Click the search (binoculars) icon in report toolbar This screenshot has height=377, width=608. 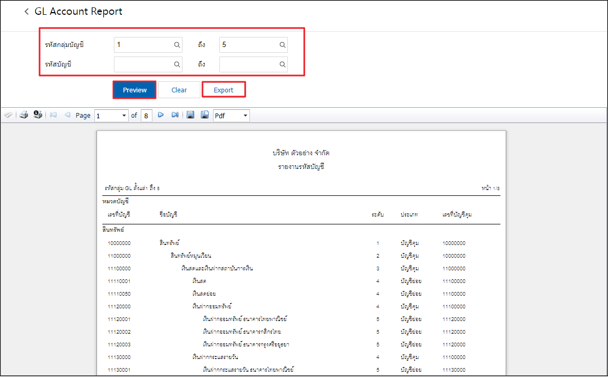pos(8,115)
